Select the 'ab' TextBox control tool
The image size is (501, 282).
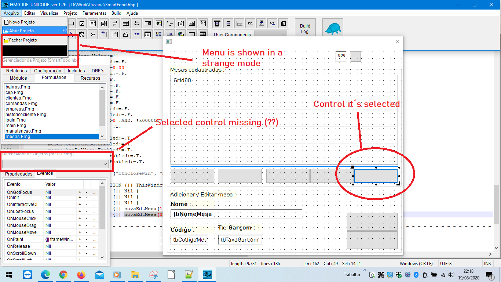tap(192, 23)
